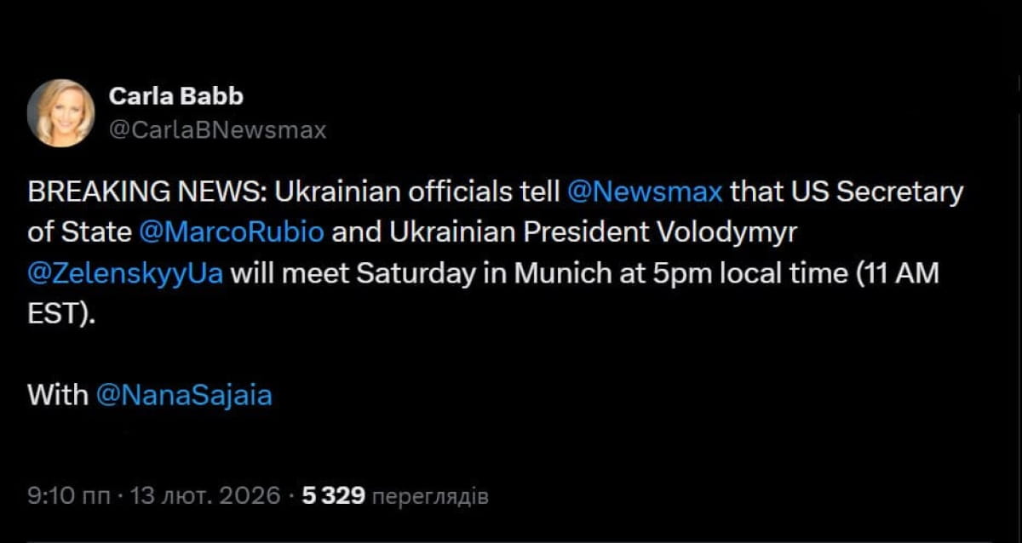1022x543 pixels.
Task: Click the переглядів views label
Action: coord(431,495)
